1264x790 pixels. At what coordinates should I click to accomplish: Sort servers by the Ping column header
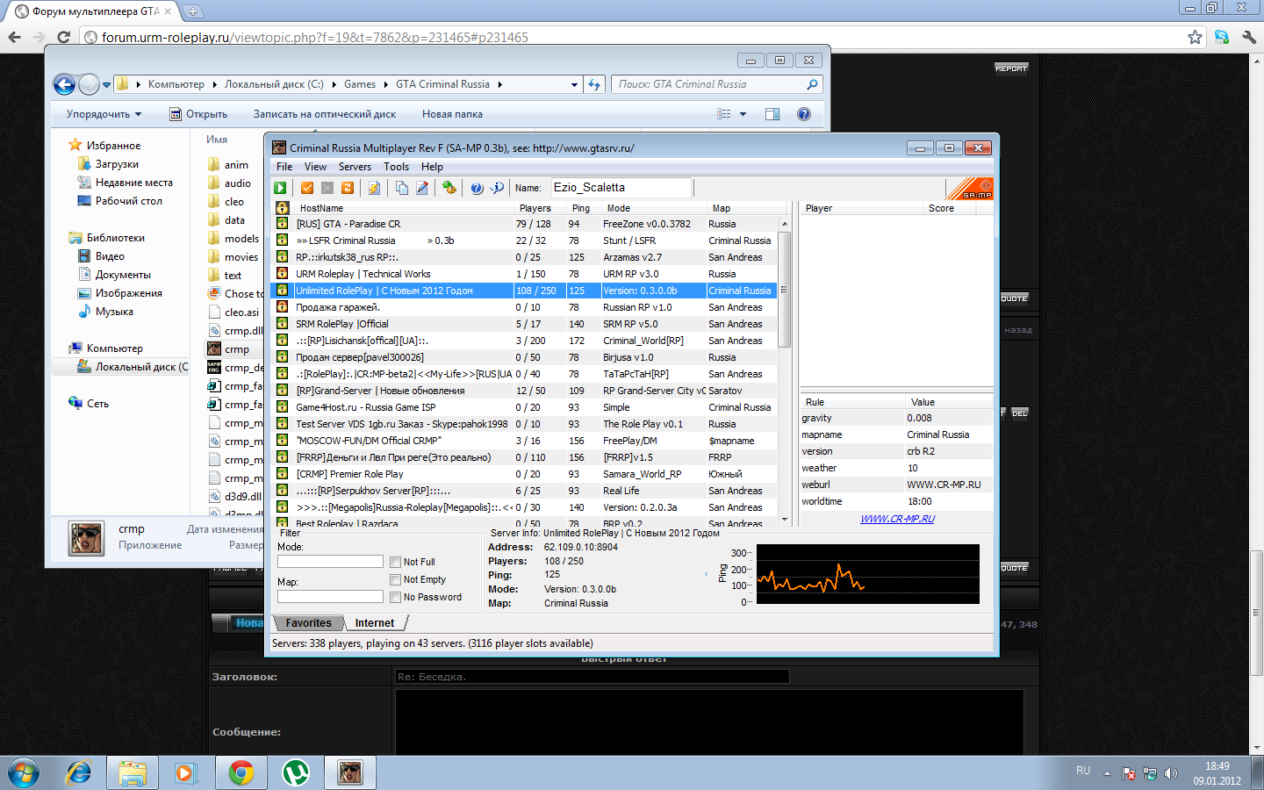[x=583, y=208]
